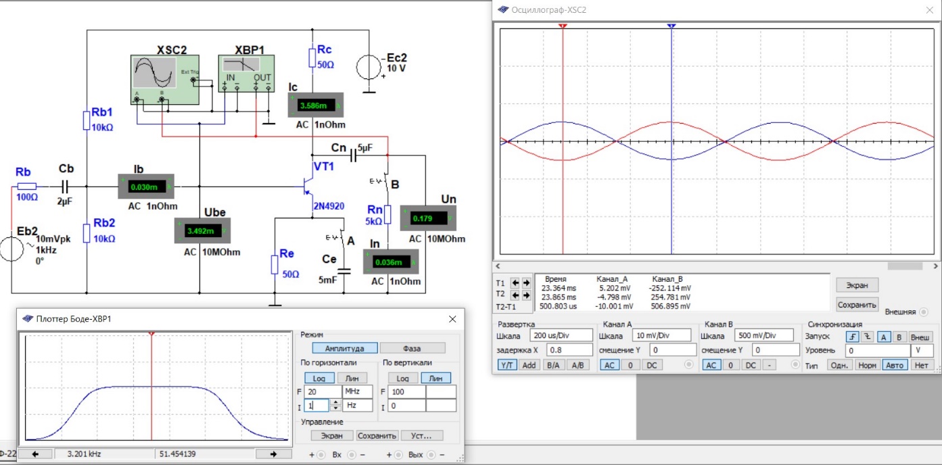Image resolution: width=942 pixels, height=465 pixels.
Task: Open the Bode I frequency unit Hz field
Action: (358, 406)
